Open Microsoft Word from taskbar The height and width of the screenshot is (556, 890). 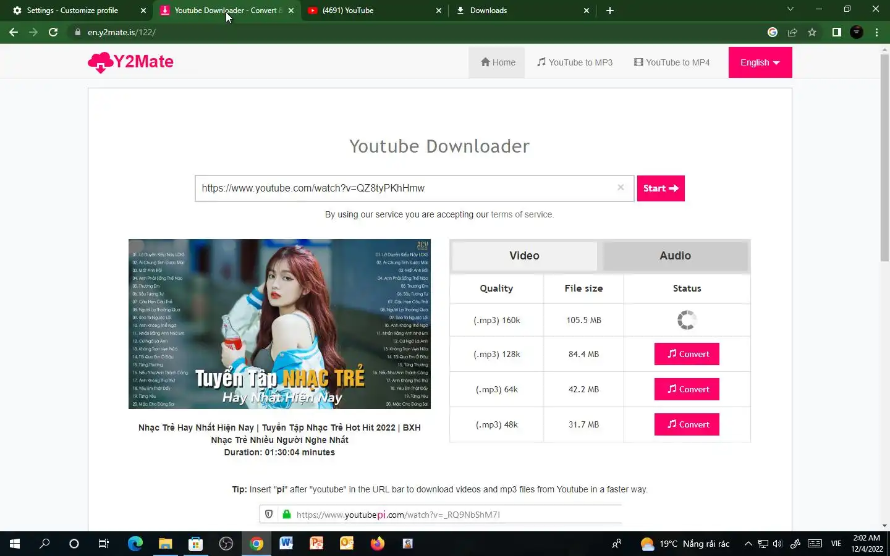(286, 544)
